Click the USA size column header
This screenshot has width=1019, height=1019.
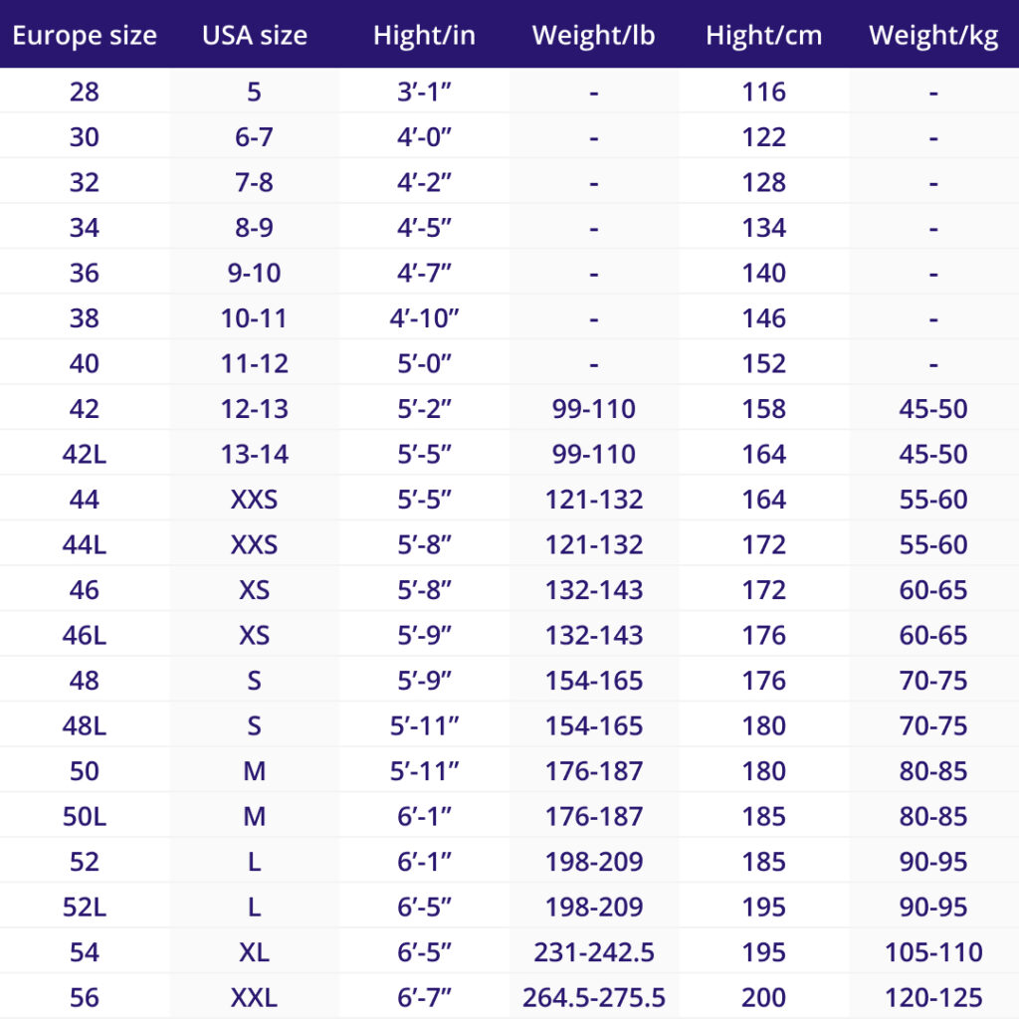click(255, 35)
